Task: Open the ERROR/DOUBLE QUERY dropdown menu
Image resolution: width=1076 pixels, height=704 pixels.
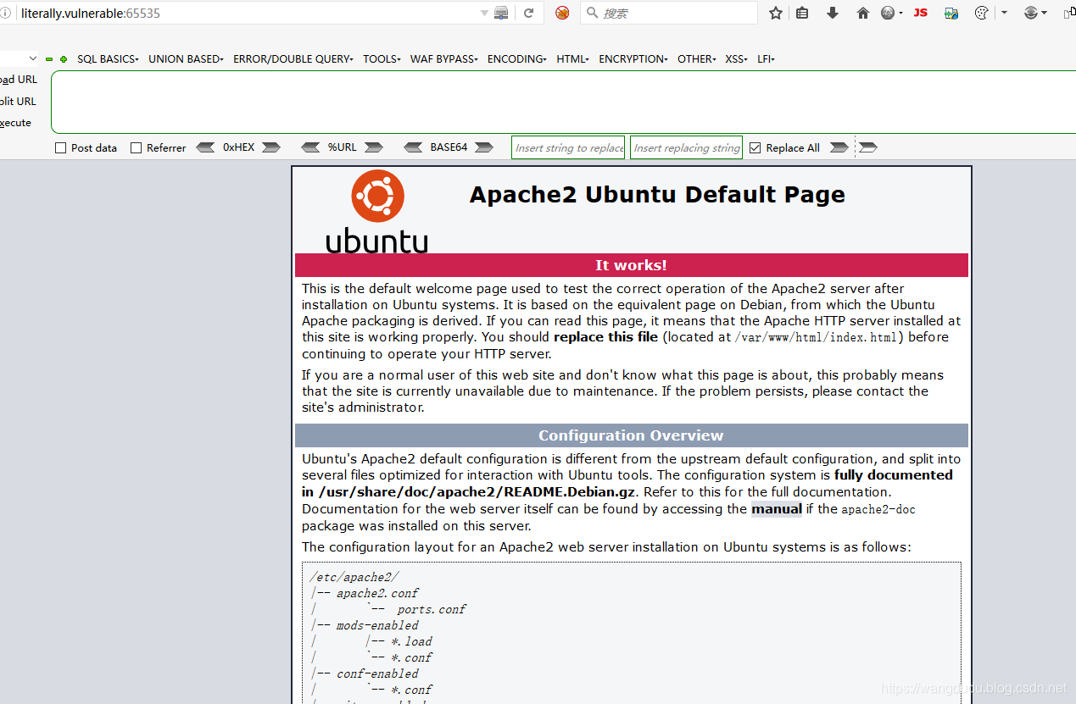Action: pyautogui.click(x=293, y=59)
